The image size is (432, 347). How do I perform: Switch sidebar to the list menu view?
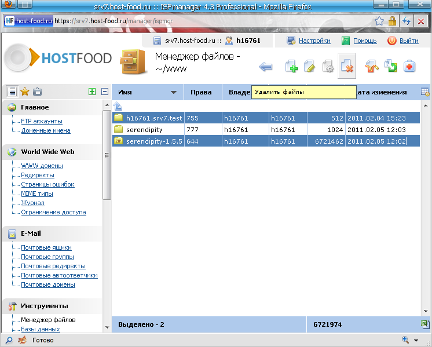12,92
